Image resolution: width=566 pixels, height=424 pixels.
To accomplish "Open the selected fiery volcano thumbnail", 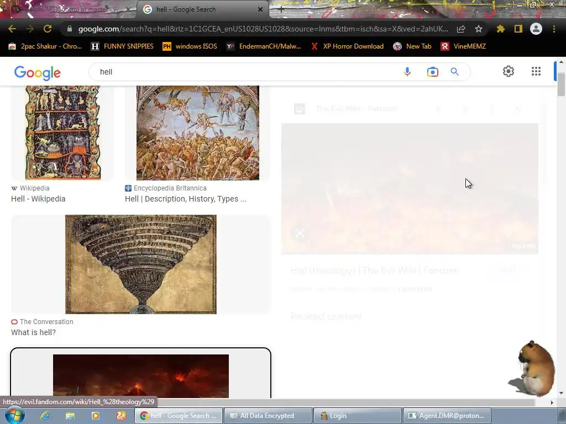I will tap(141, 375).
